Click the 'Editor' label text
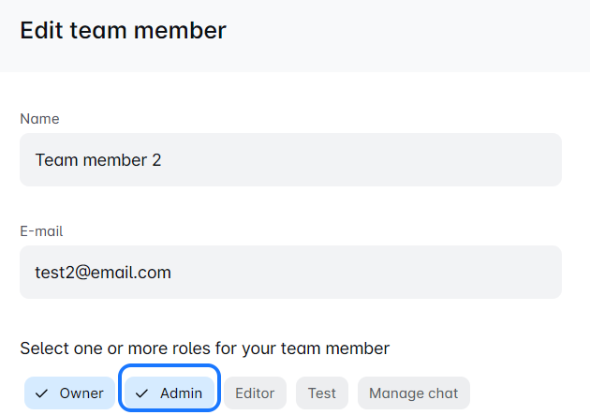This screenshot has width=590, height=415. click(x=255, y=393)
